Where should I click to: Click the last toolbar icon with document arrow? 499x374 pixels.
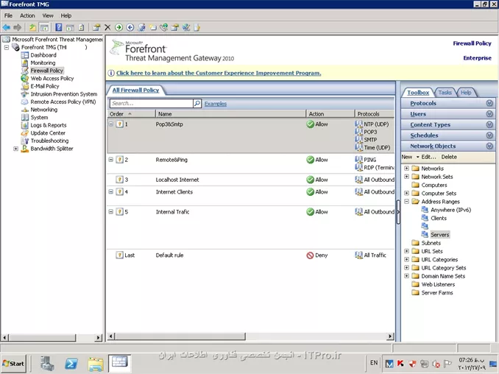(197, 27)
